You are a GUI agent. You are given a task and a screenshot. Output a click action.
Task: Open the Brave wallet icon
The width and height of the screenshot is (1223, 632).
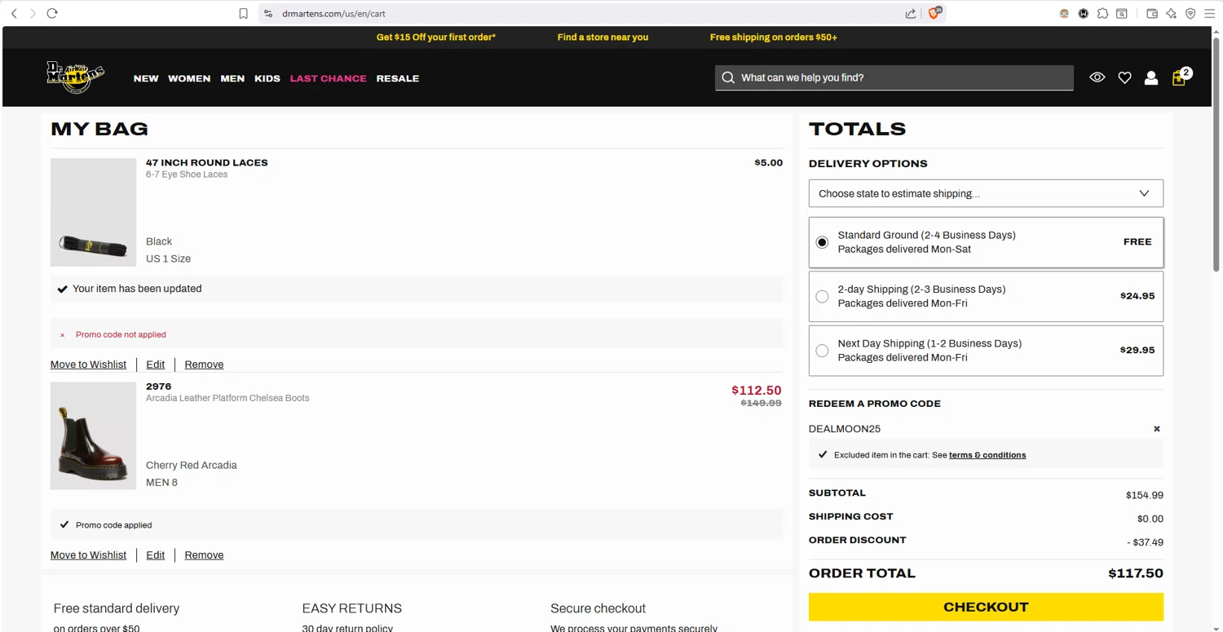(1152, 13)
